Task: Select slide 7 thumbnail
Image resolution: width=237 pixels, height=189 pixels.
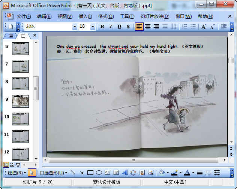Action: [x=20, y=66]
